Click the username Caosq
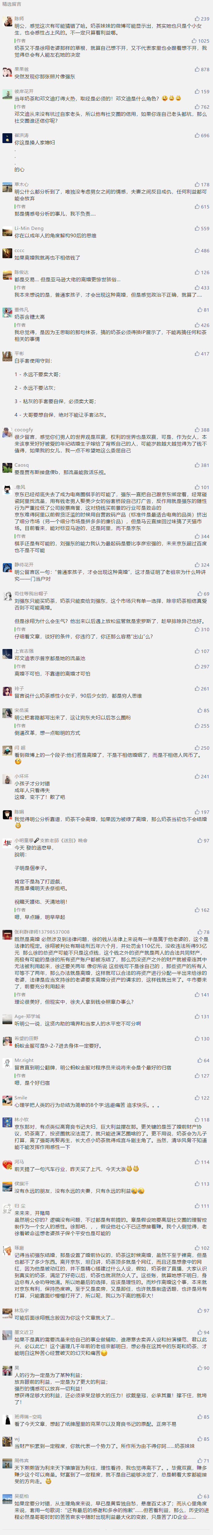 pyautogui.click(x=21, y=465)
